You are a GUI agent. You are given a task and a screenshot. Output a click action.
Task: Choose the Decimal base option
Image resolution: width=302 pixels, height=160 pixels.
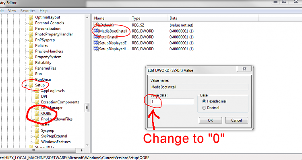click(204, 108)
